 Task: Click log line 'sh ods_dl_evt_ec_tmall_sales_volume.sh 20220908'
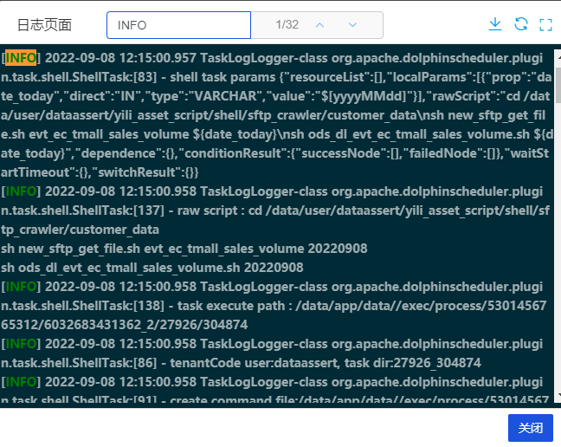click(x=152, y=268)
